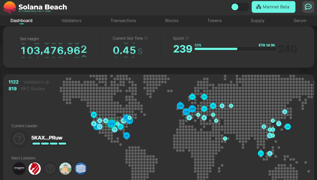This screenshot has width=317, height=180.
Task: Select the 119 cluster marker
Action: [x=130, y=121]
